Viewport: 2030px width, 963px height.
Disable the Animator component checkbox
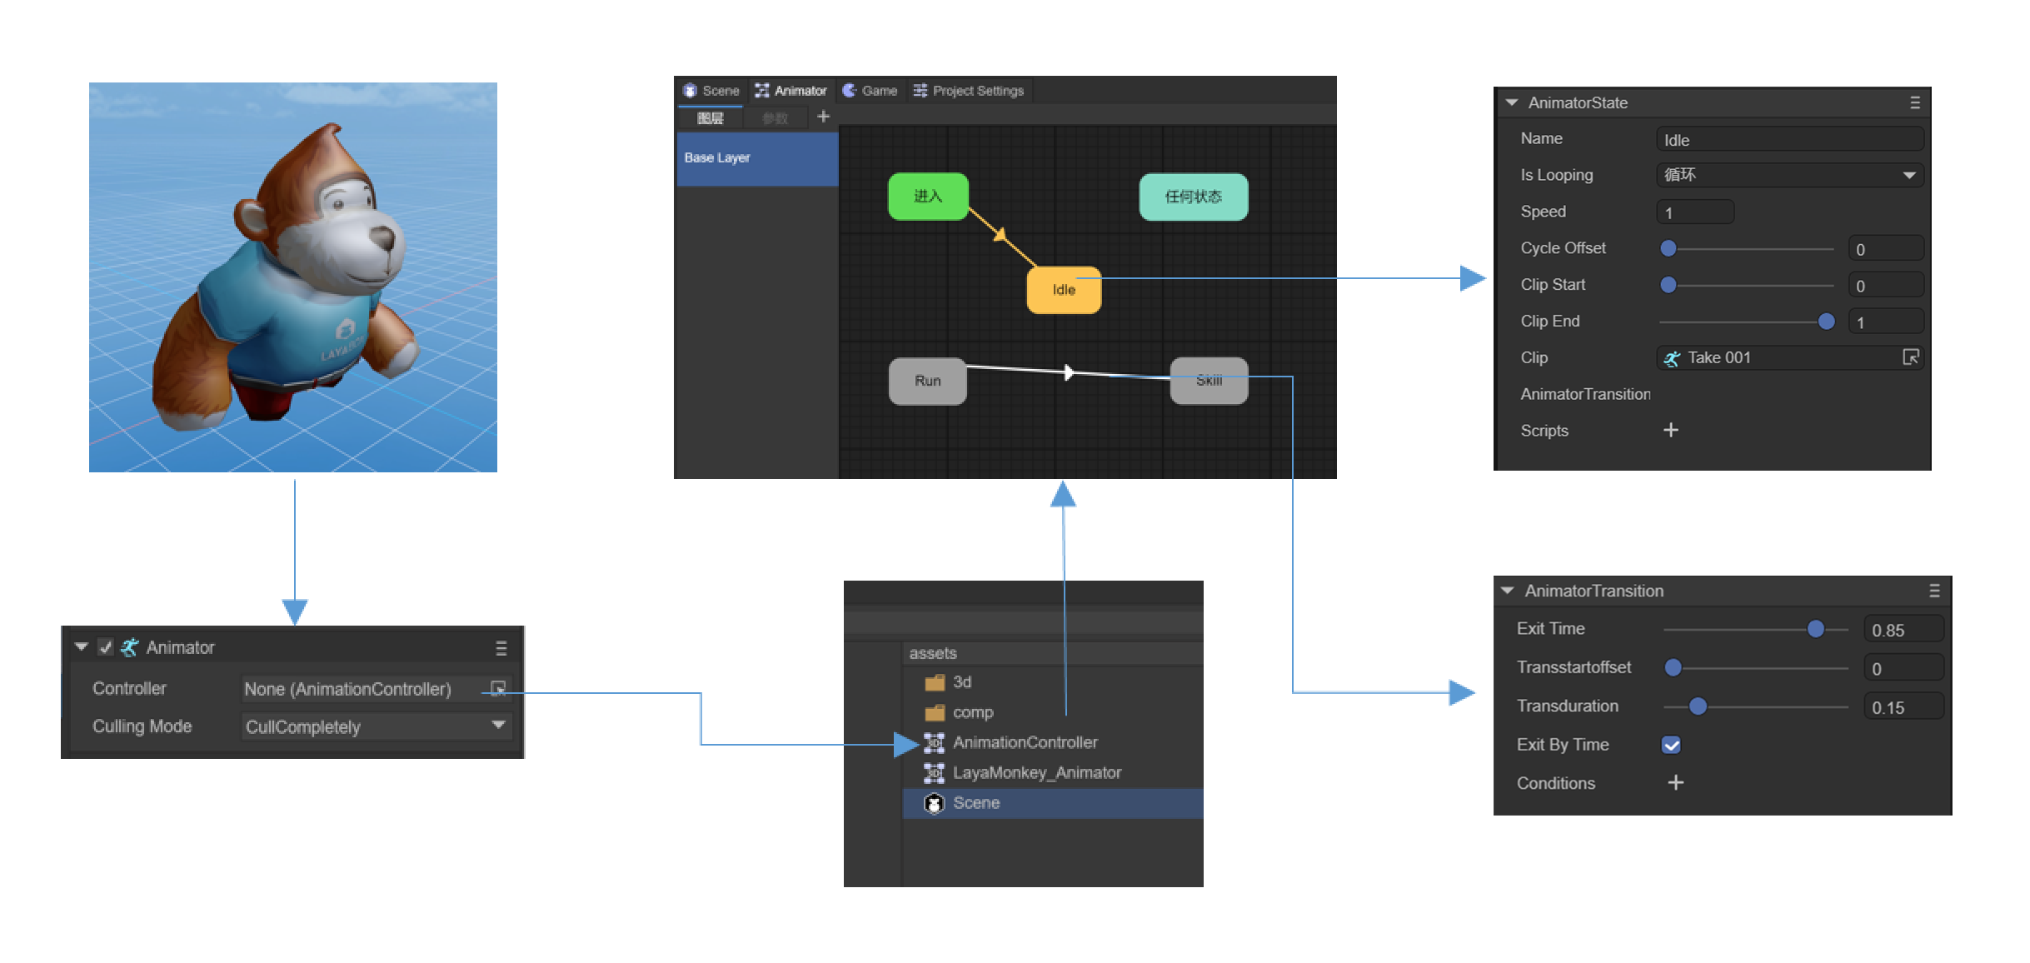click(106, 647)
